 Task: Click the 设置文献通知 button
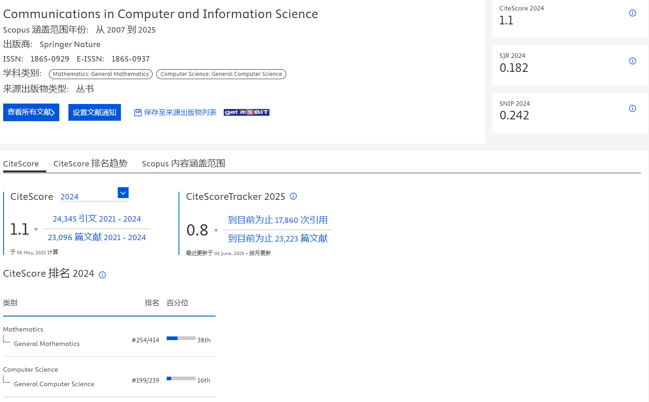[94, 113]
